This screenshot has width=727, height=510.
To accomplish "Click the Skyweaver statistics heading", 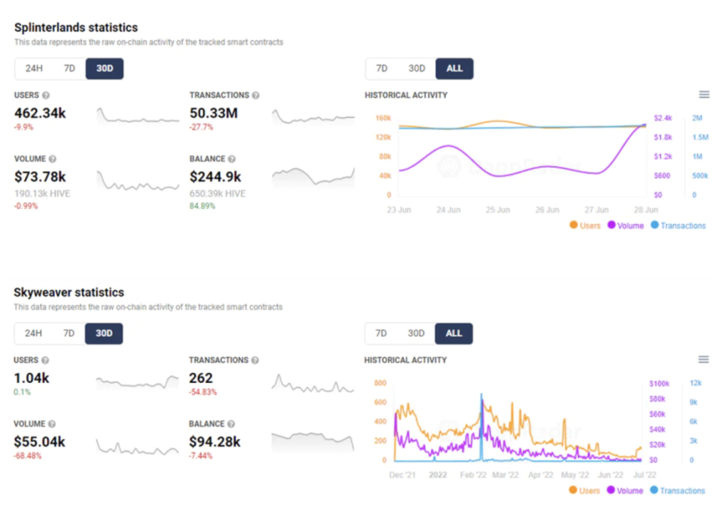I will (x=69, y=292).
